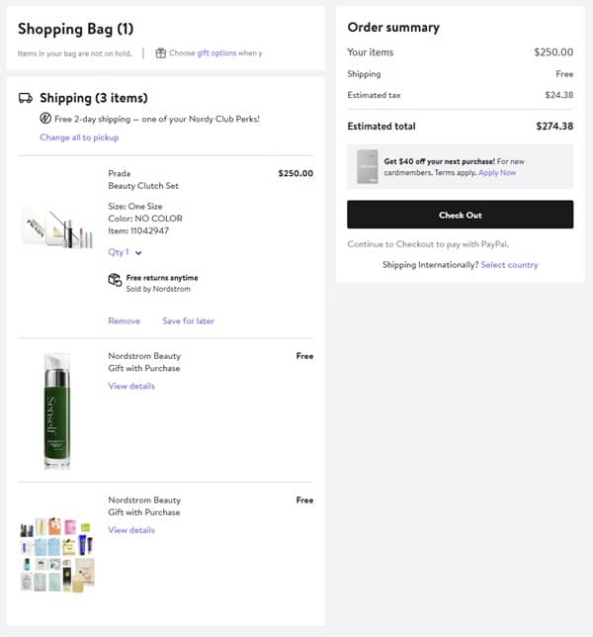The height and width of the screenshot is (637, 593).
Task: Click the shipping truck icon
Action: [26, 98]
